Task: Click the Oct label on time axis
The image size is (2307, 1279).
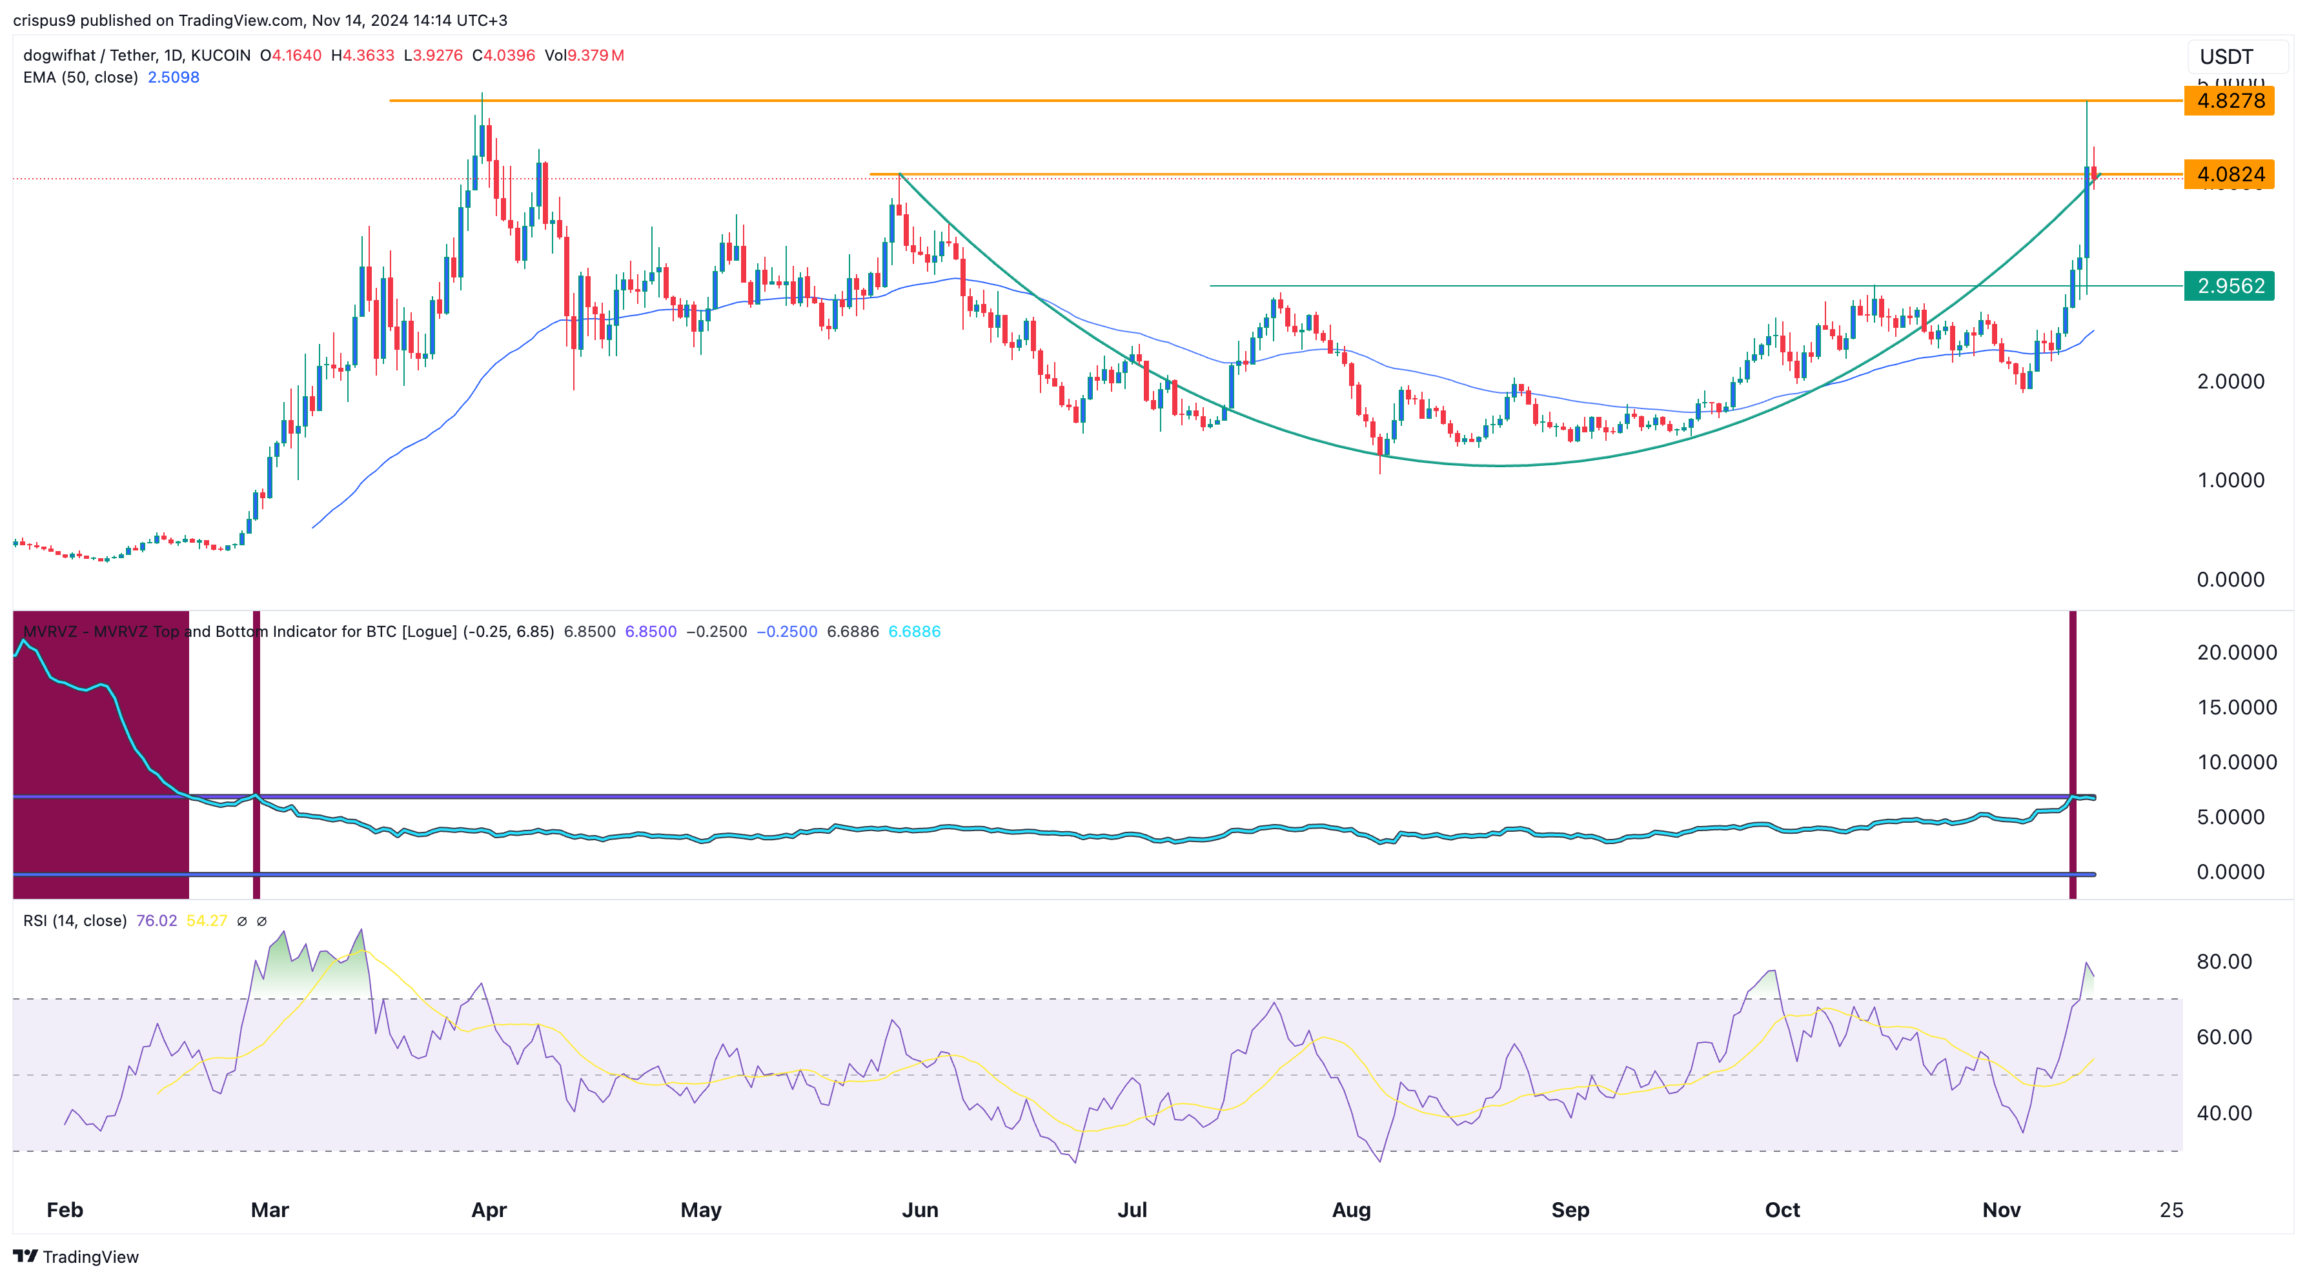Action: pyautogui.click(x=1782, y=1210)
